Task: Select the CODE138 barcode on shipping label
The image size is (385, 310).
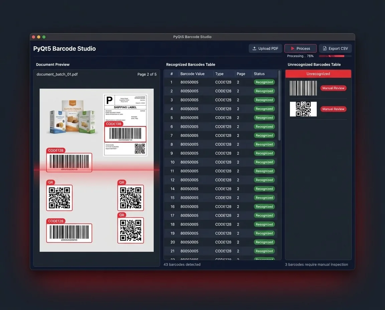Action: (125, 134)
